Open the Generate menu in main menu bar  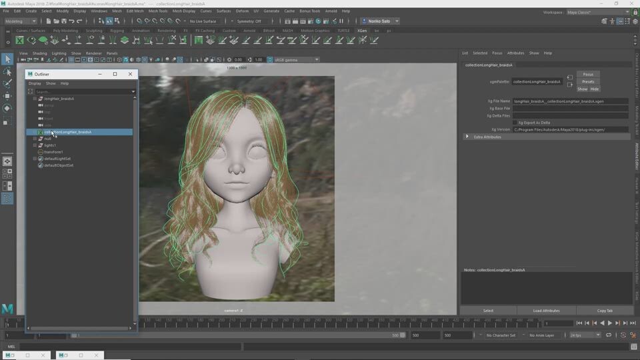tap(271, 11)
